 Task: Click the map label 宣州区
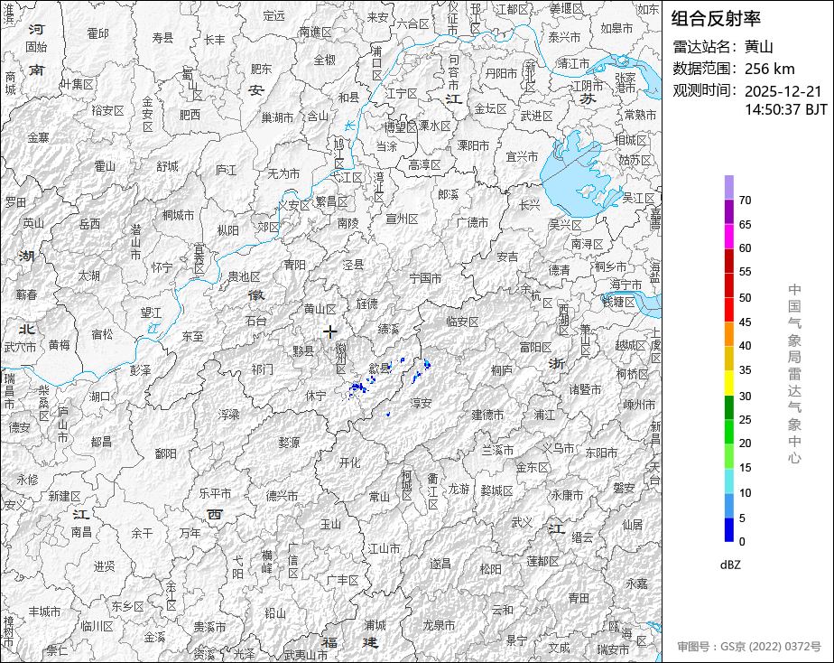(x=402, y=219)
